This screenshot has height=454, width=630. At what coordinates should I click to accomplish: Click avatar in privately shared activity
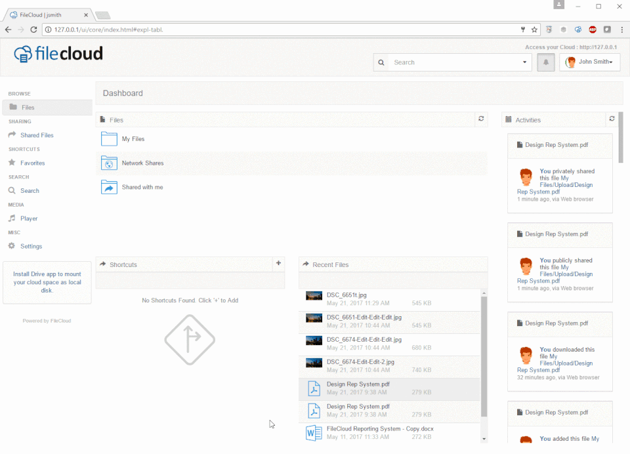tap(526, 177)
